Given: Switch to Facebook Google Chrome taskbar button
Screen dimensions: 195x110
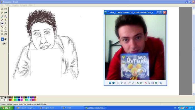Looking at the screenshot, I should tap(26, 108).
